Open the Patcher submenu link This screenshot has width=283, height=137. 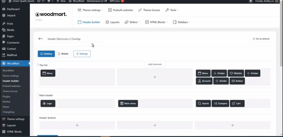(7, 102)
